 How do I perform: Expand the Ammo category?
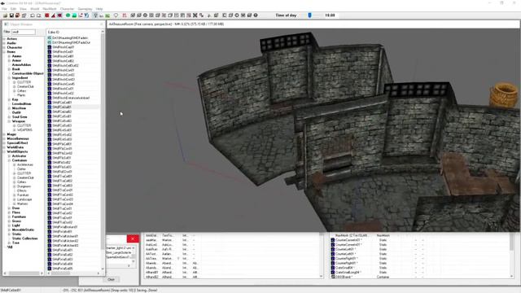[9, 56]
